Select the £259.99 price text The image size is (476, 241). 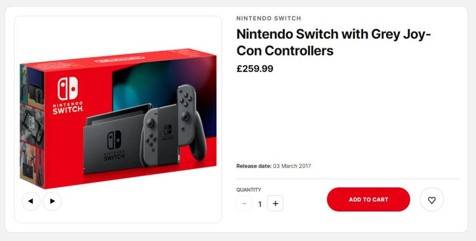tap(255, 69)
